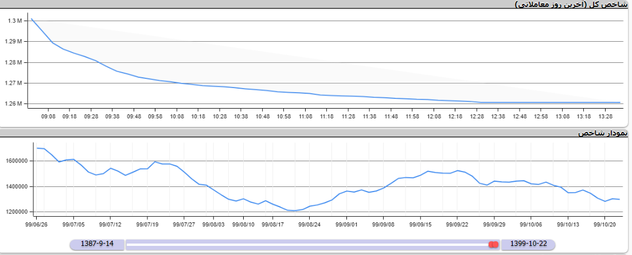
Task: Click the 09:08 tick on intraday chart
Action: (49, 116)
